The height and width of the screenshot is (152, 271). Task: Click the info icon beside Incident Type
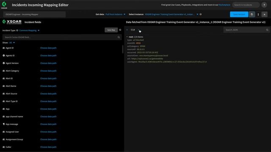point(17,30)
